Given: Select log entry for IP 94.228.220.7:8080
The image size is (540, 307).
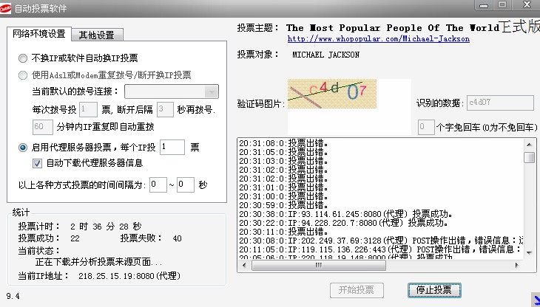Looking at the screenshot, I should point(343,223).
